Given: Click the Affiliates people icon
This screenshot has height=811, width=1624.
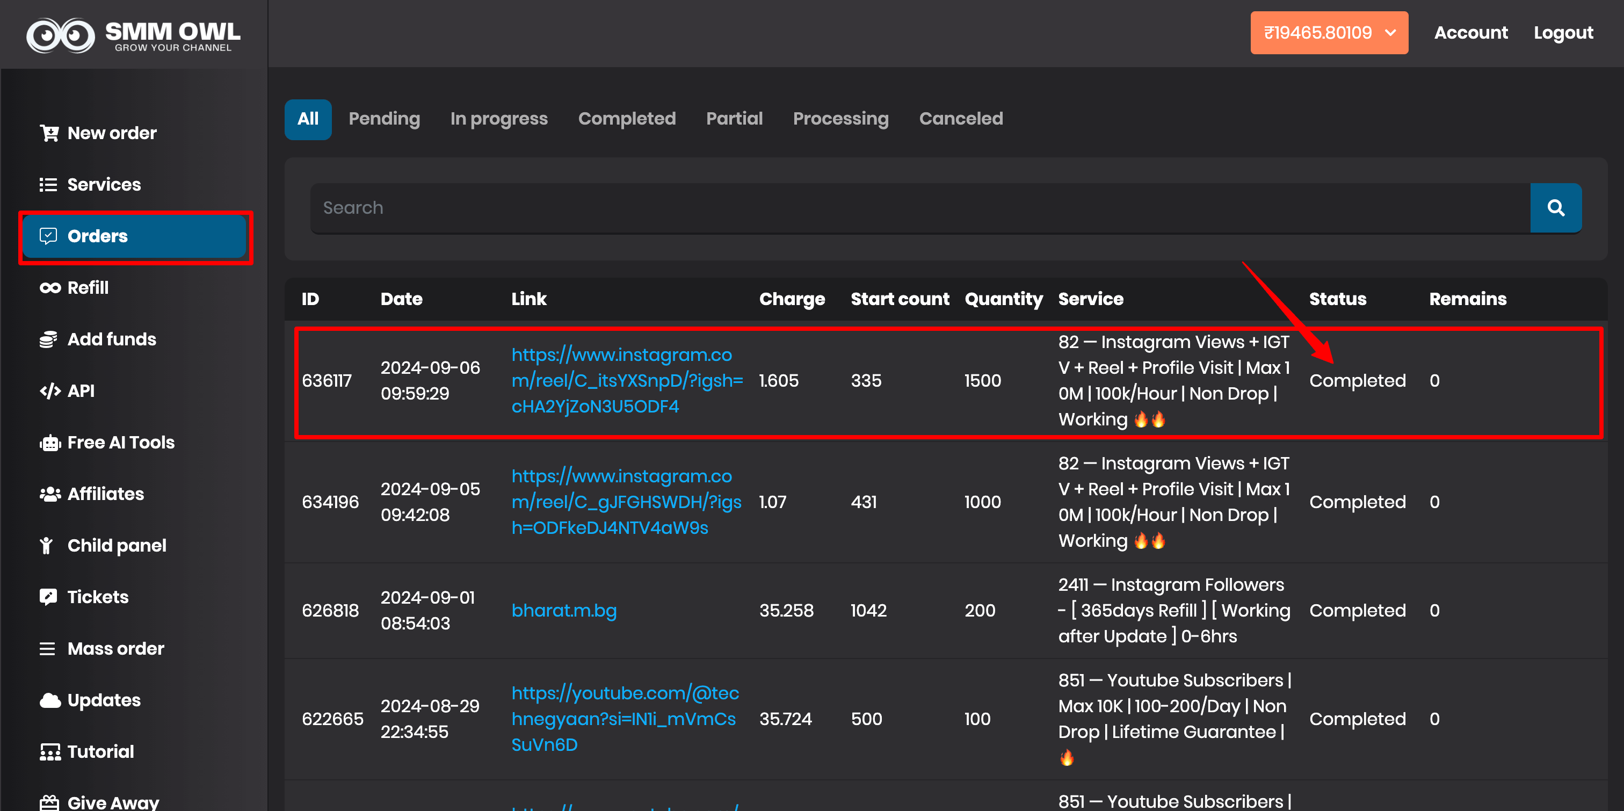Looking at the screenshot, I should tap(50, 493).
